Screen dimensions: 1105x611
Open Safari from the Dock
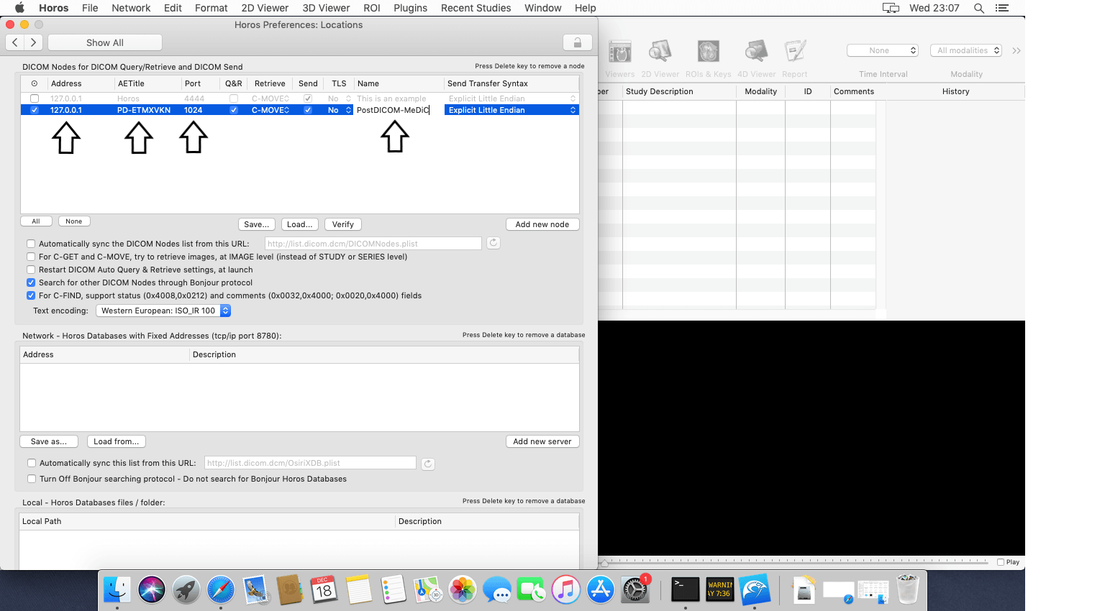coord(221,590)
